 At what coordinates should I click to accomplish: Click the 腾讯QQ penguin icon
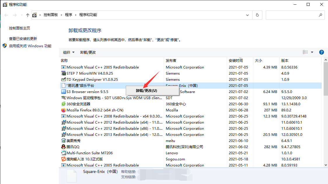pyautogui.click(x=64, y=147)
